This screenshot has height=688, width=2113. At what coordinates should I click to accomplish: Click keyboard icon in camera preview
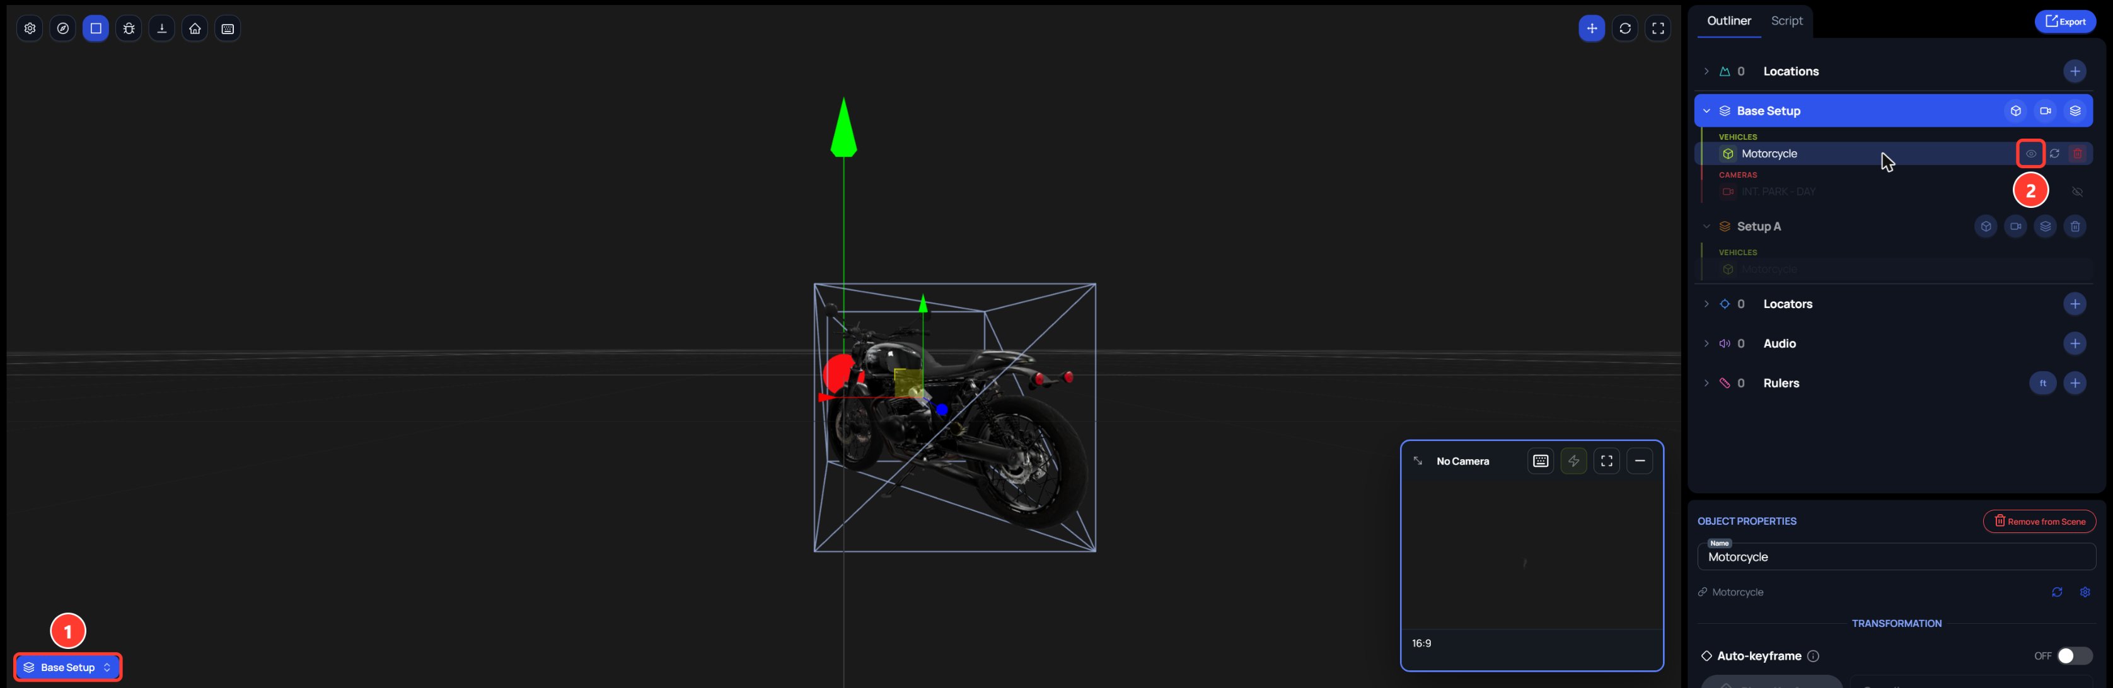coord(1541,461)
